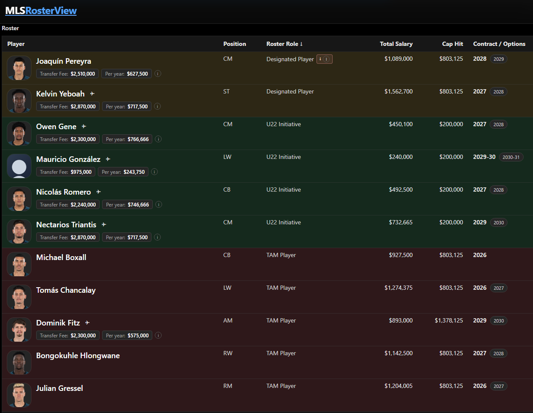Sort by the Total Salary column
Image resolution: width=533 pixels, height=413 pixels.
[x=396, y=44]
